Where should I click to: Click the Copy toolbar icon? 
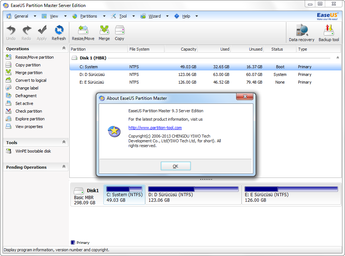click(120, 30)
